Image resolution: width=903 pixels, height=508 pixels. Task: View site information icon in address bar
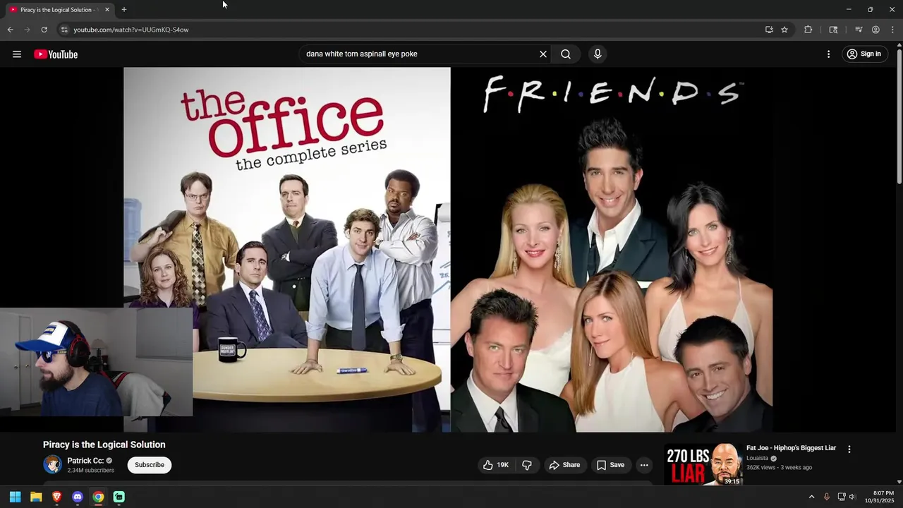point(63,30)
